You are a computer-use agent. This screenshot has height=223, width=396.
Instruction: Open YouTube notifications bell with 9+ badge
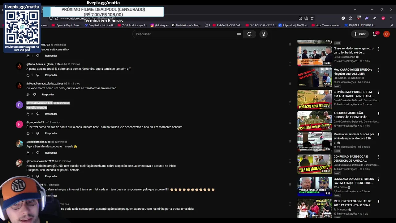pos(375,34)
